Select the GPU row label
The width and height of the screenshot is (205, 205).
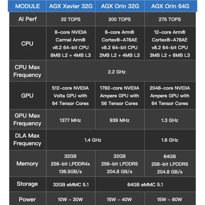point(27,96)
